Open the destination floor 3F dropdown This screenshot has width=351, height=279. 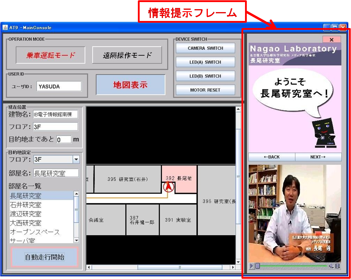pyautogui.click(x=76, y=160)
